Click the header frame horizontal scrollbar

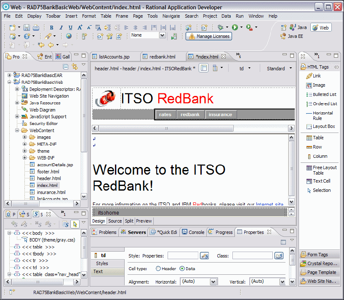pos(166,128)
